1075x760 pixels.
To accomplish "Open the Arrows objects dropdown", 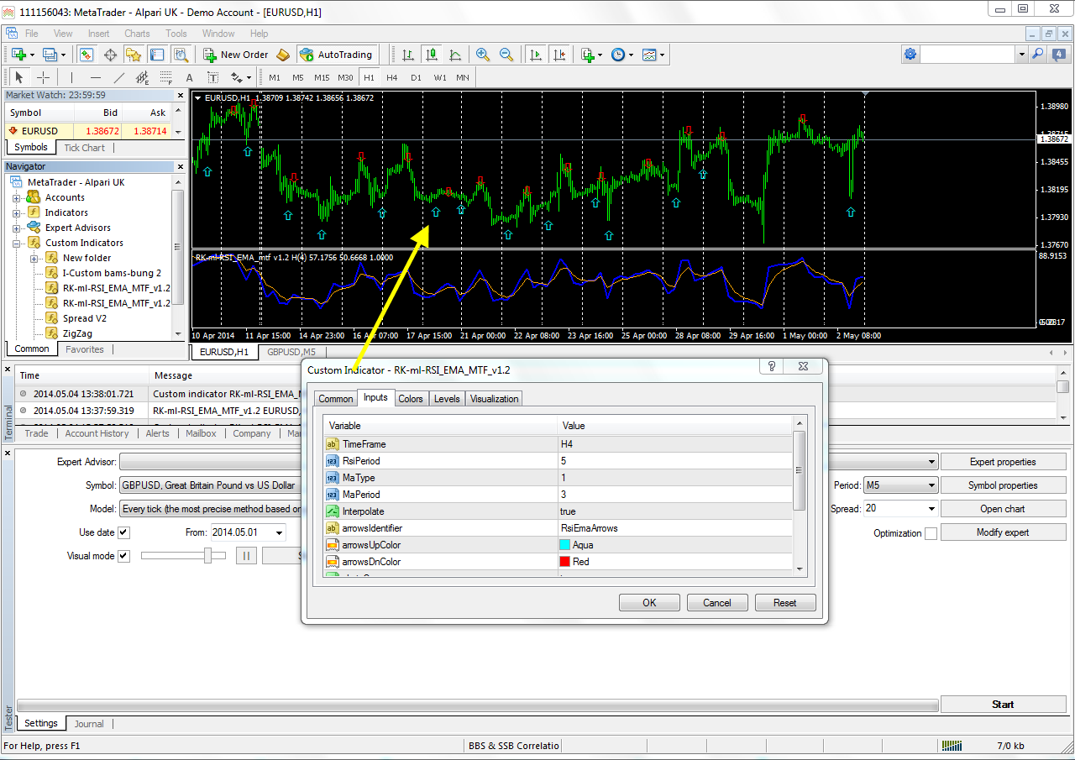I will click(241, 77).
